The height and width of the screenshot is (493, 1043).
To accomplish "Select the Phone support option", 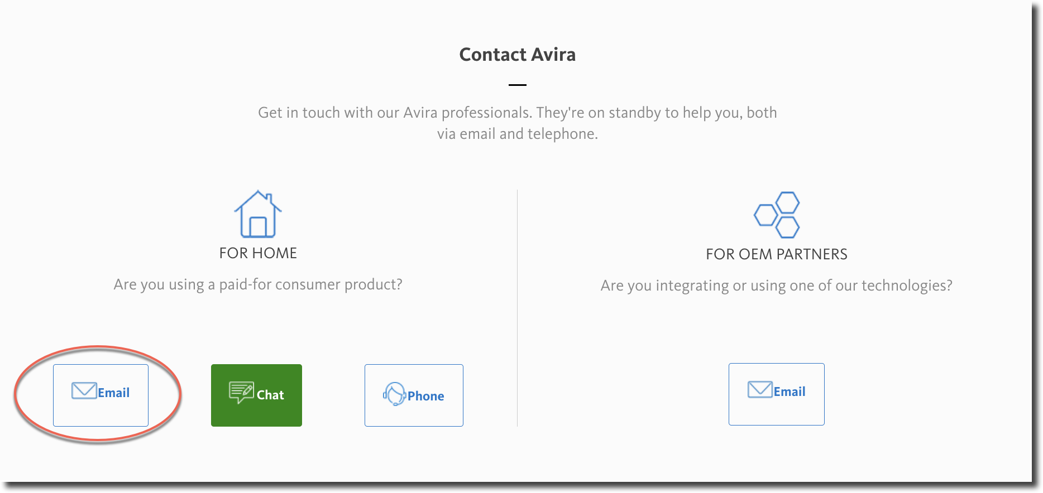I will 414,395.
